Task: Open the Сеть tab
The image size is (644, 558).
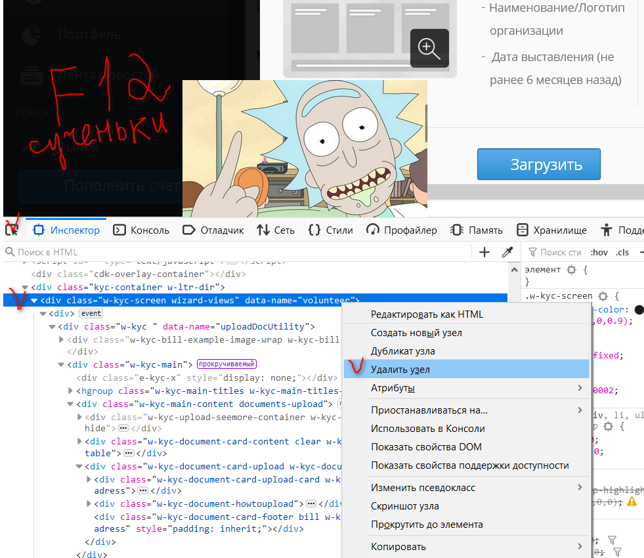Action: click(x=276, y=230)
